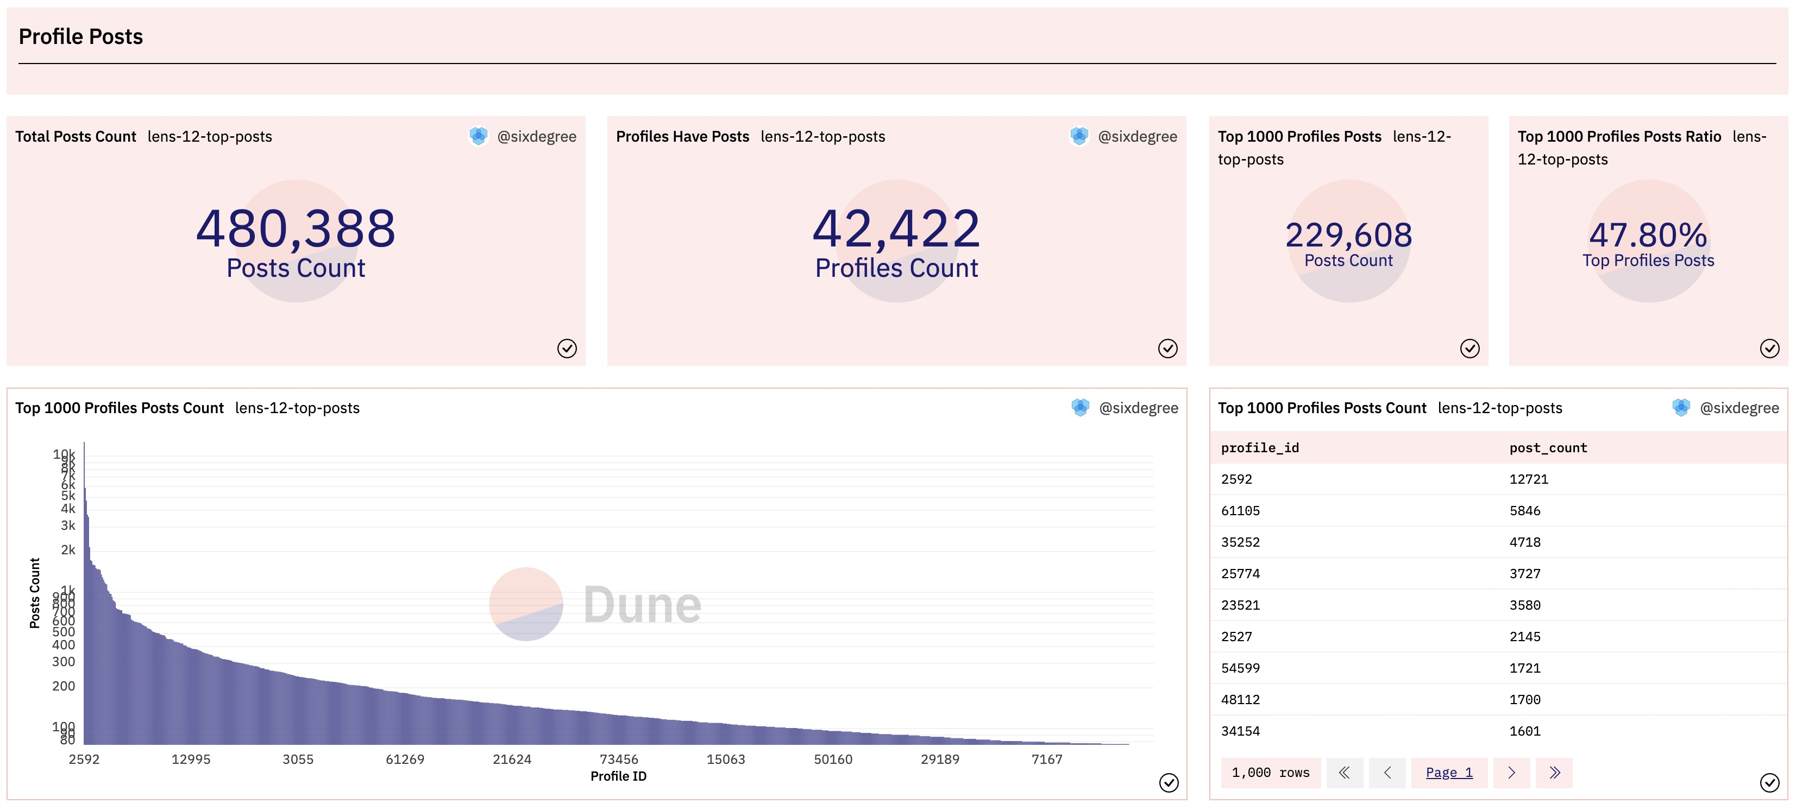Viewport: 1796px width, 810px height.
Task: Go to next table page
Action: click(x=1511, y=773)
